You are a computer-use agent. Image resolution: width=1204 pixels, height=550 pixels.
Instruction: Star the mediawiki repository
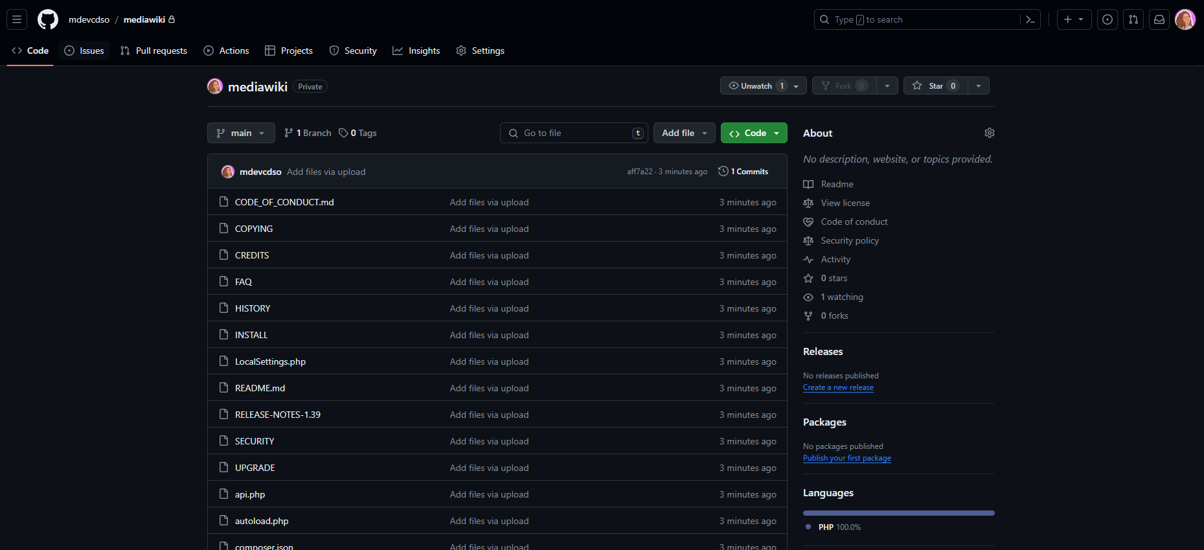tap(935, 86)
